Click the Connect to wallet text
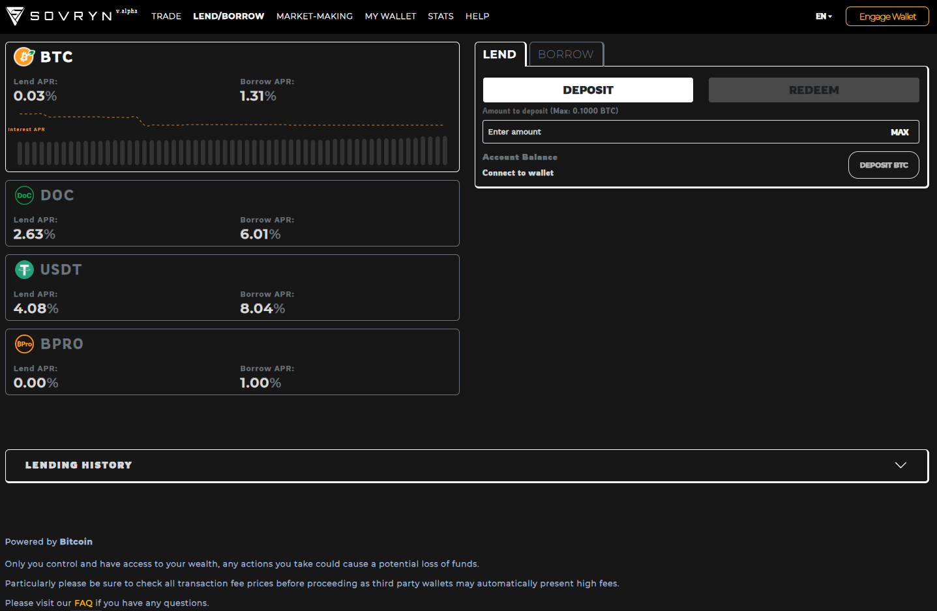Image resolution: width=937 pixels, height=611 pixels. (x=518, y=173)
